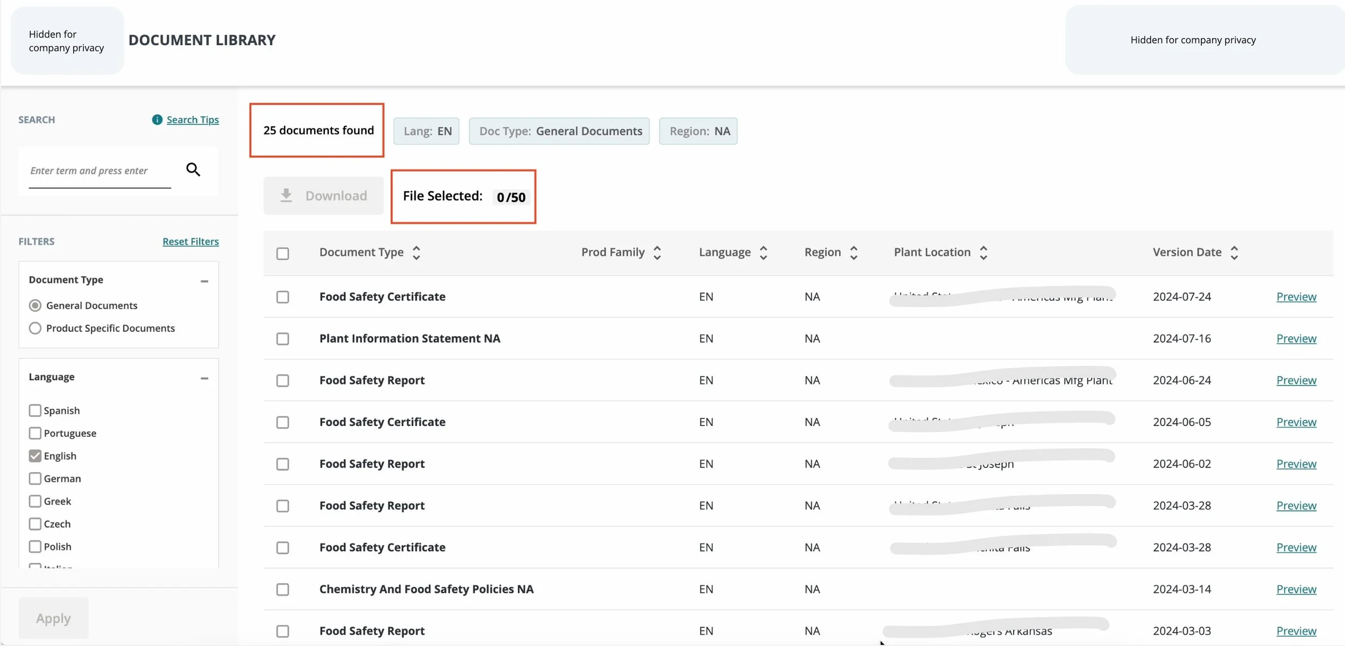Click the search magnifier icon
The image size is (1345, 646).
point(193,170)
